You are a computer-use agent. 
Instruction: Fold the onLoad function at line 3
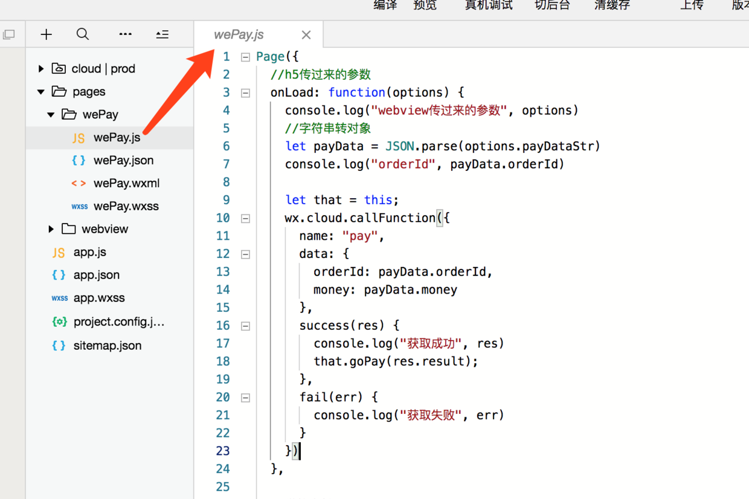tap(245, 93)
